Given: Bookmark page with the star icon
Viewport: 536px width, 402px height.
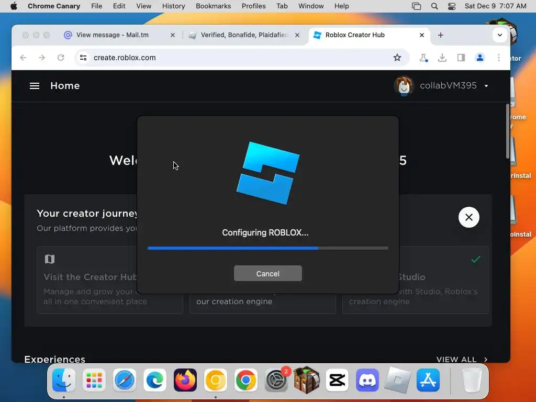Looking at the screenshot, I should (x=397, y=58).
